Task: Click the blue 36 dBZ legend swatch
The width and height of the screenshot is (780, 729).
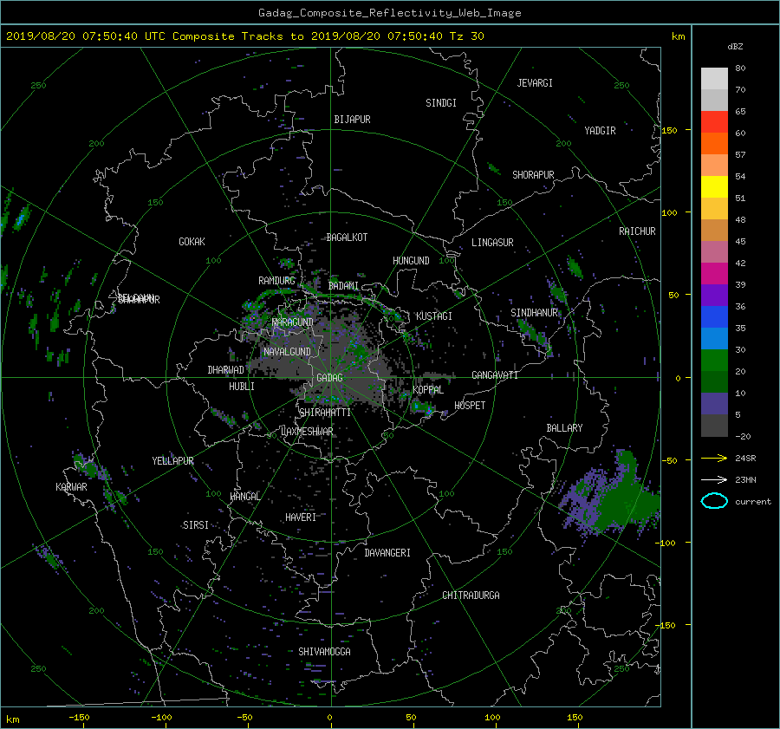Action: point(714,317)
